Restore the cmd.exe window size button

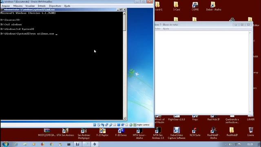pos(121,10)
